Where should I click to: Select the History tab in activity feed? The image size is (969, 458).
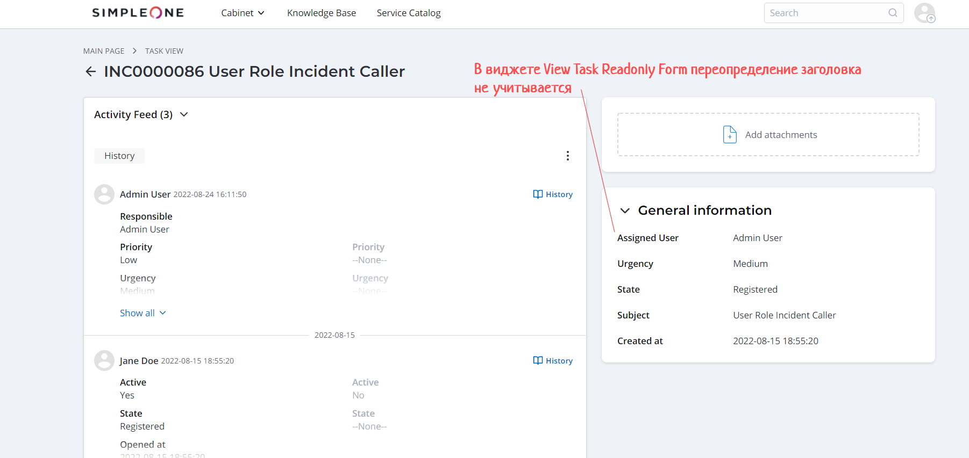(119, 156)
